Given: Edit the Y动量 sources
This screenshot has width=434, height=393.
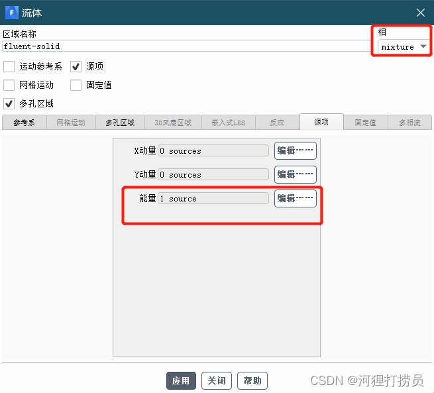Looking at the screenshot, I should point(295,174).
